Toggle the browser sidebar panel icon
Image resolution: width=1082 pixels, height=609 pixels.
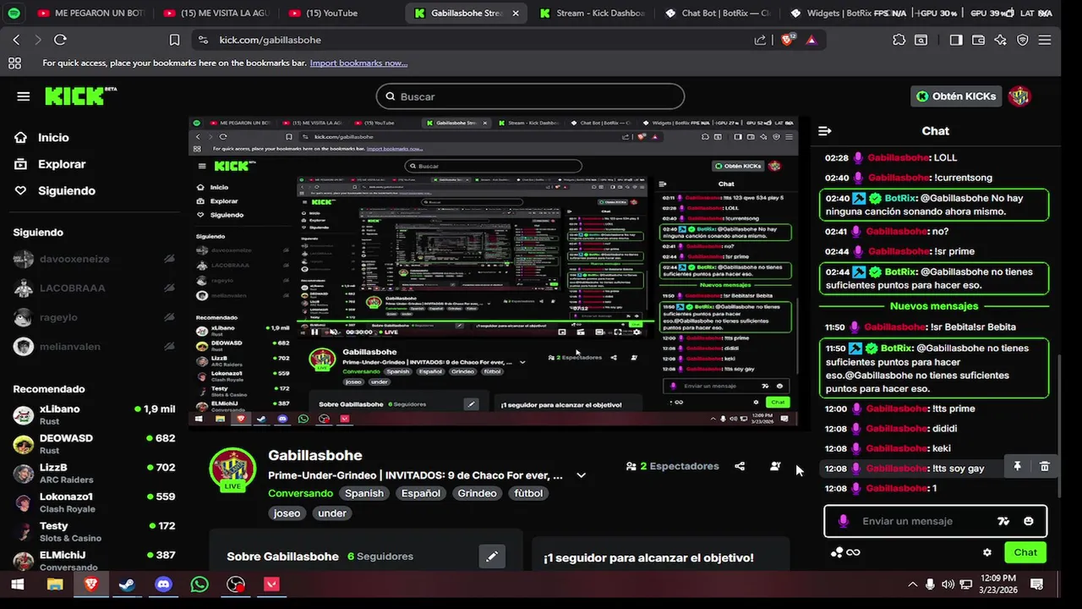click(x=956, y=40)
